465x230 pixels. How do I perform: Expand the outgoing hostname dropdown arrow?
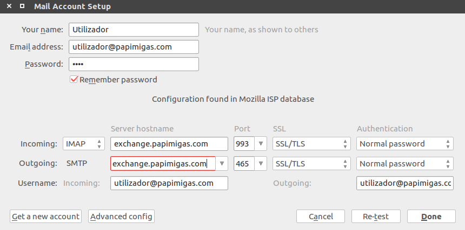tap(222, 164)
